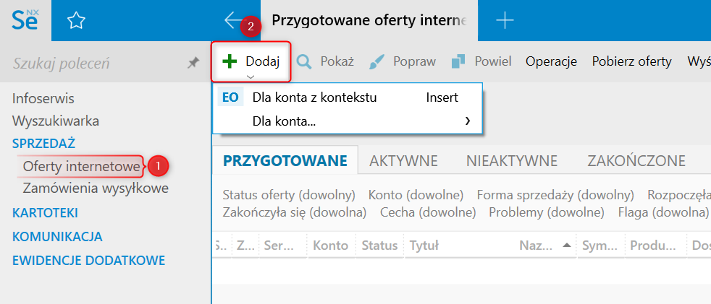
Task: Expand the Dodaj dropdown chevron
Action: tap(251, 77)
